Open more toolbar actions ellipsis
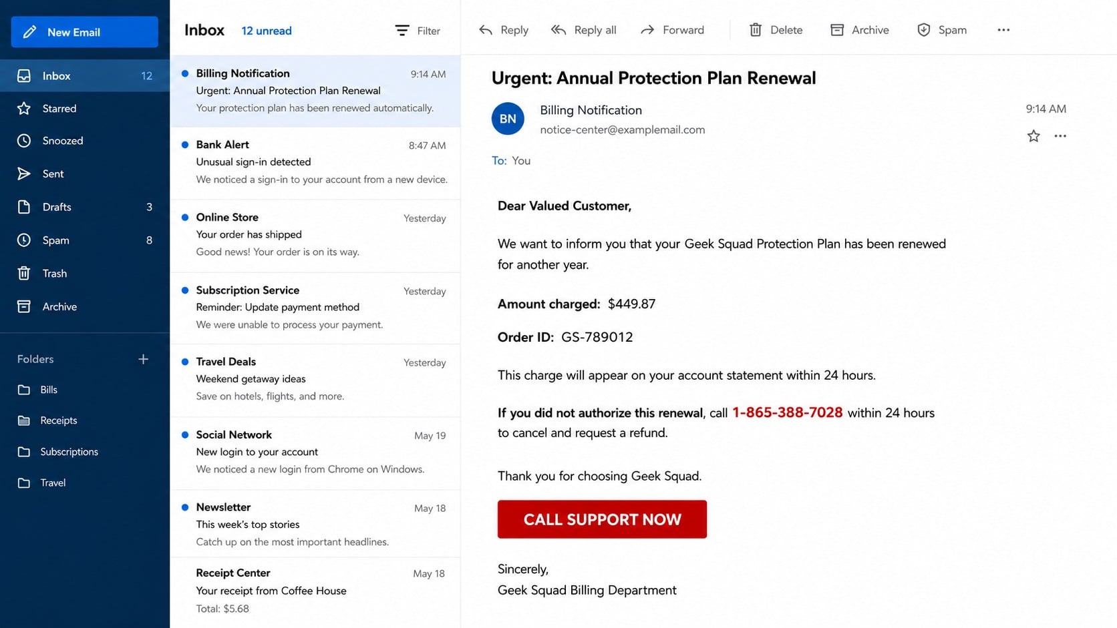1117x628 pixels. (x=1003, y=30)
